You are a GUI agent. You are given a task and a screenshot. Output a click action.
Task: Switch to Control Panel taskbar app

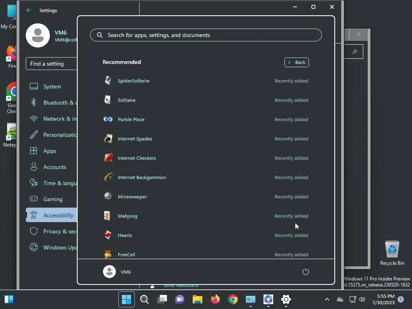[x=251, y=299]
